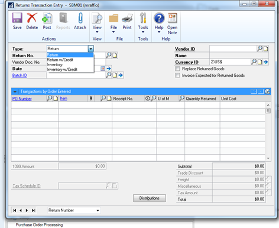
Task: Click the Distributions button
Action: point(150,198)
